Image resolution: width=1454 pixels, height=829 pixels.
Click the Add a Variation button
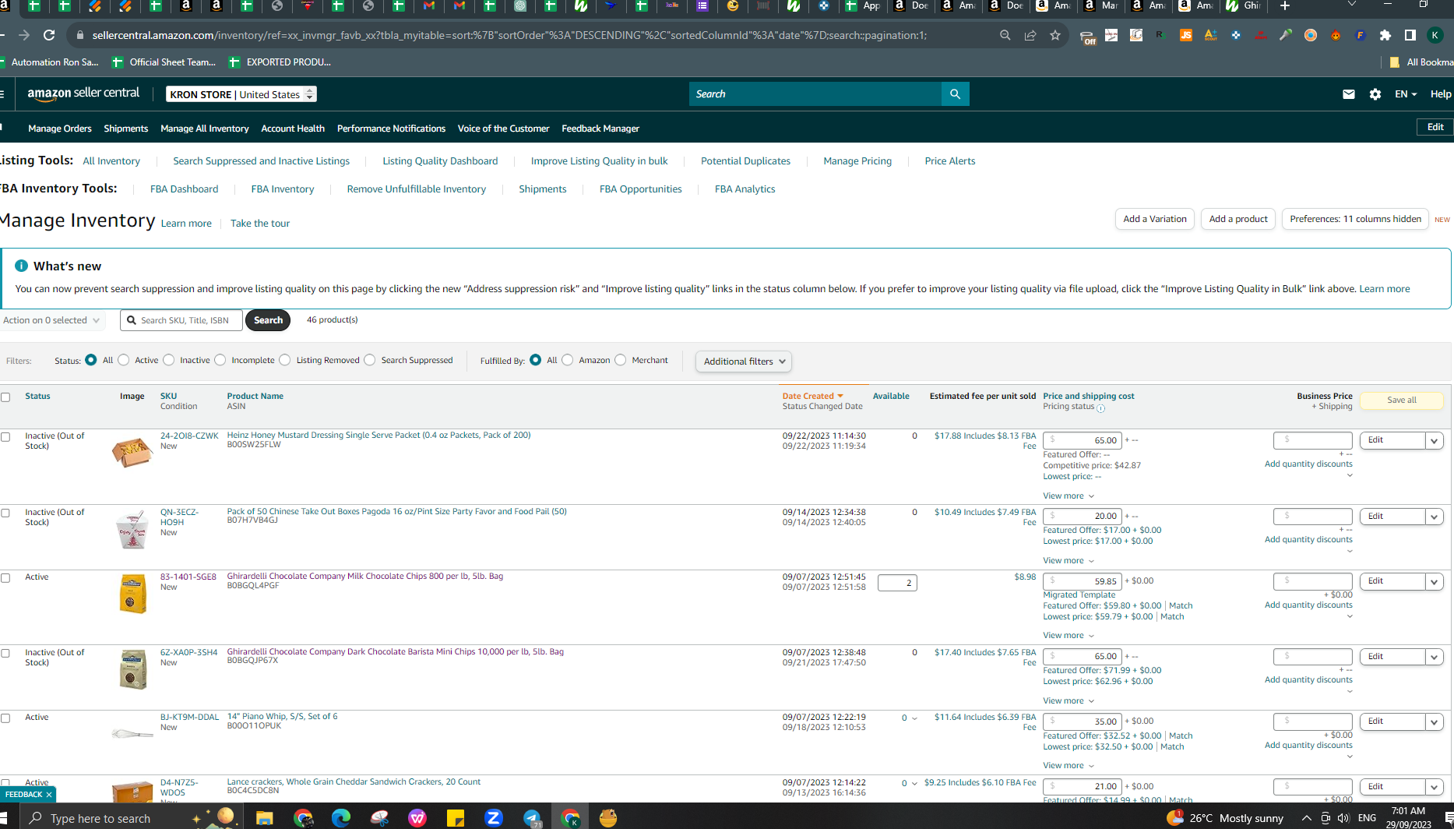pyautogui.click(x=1155, y=219)
